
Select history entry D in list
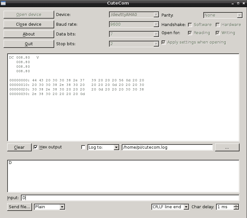tap(10, 163)
